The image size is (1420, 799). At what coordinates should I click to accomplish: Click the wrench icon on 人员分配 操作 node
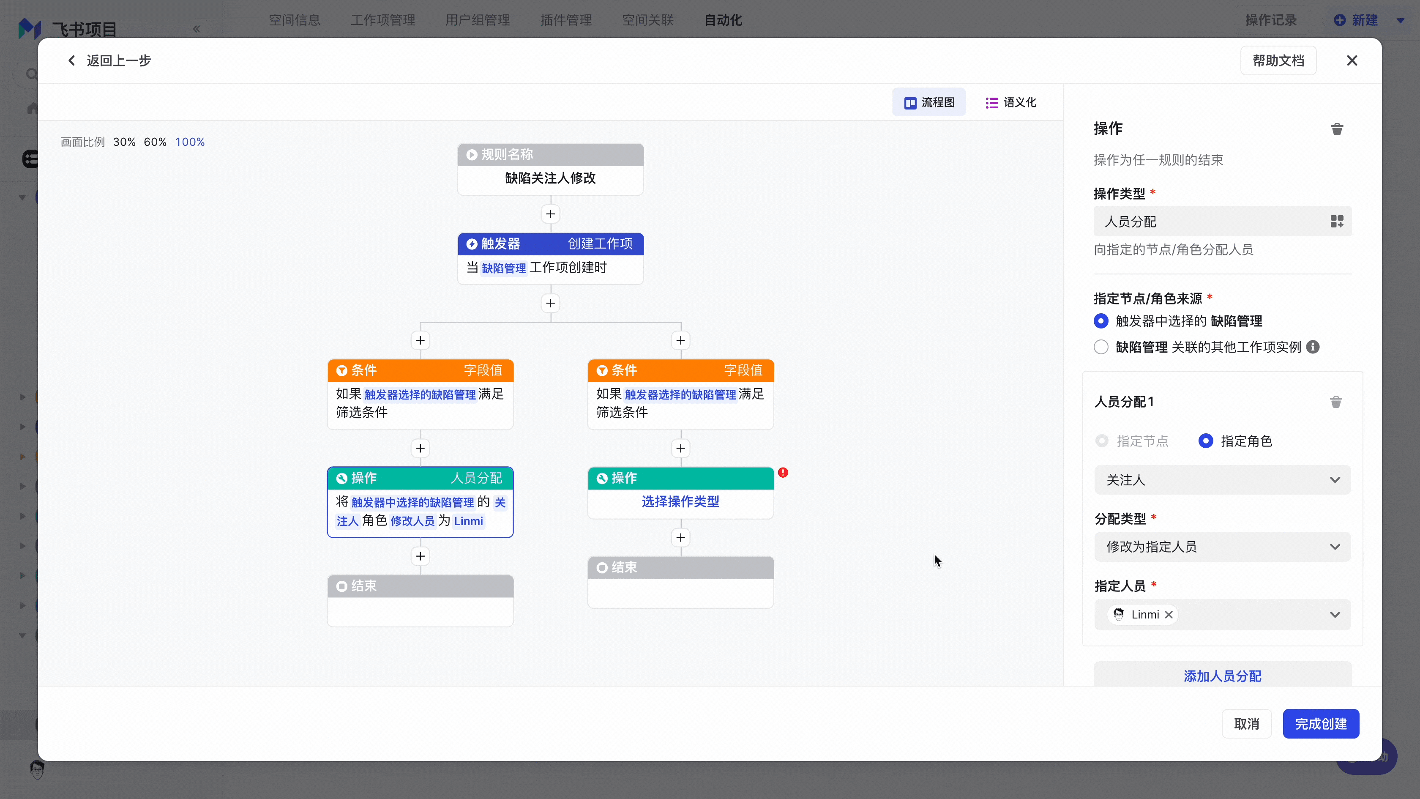pyautogui.click(x=342, y=478)
